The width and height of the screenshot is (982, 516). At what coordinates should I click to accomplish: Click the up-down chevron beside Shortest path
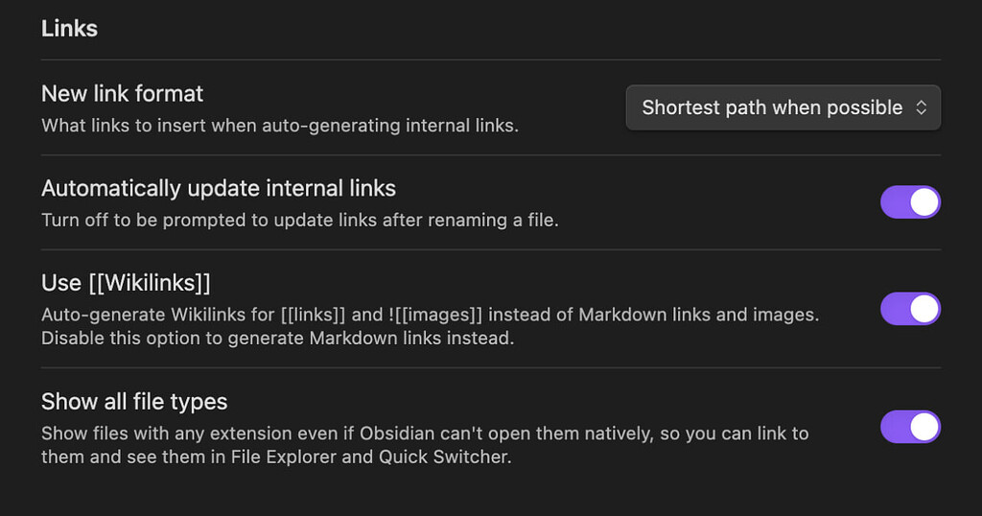pos(921,107)
